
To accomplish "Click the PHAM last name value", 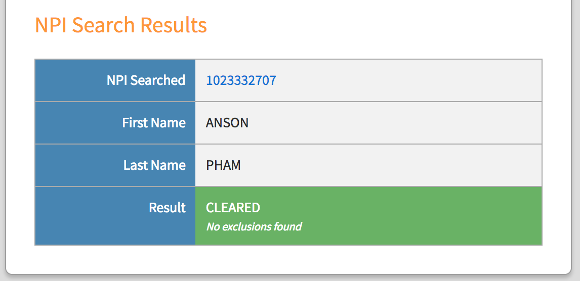I will tap(223, 165).
